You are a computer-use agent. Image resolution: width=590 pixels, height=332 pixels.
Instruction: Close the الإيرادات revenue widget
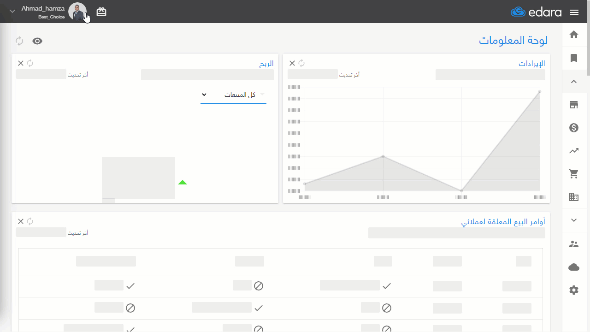[x=292, y=63]
